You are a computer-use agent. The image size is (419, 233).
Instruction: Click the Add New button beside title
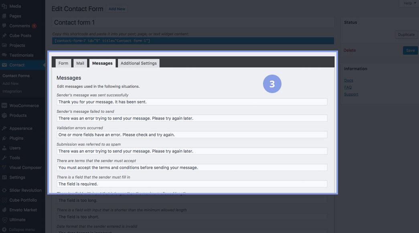[x=117, y=9]
